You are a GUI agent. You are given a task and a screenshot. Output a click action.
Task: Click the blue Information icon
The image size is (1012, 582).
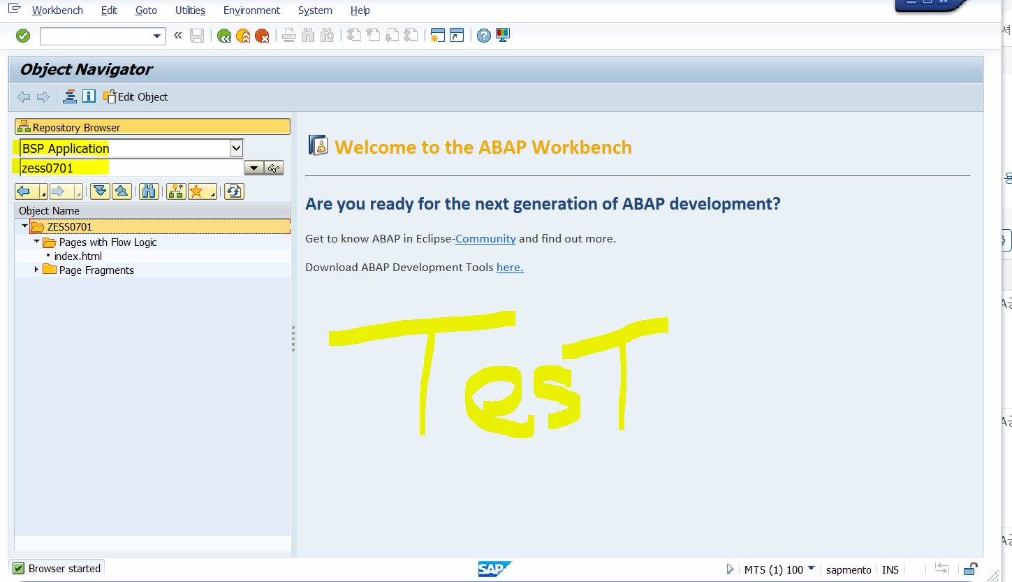[89, 96]
